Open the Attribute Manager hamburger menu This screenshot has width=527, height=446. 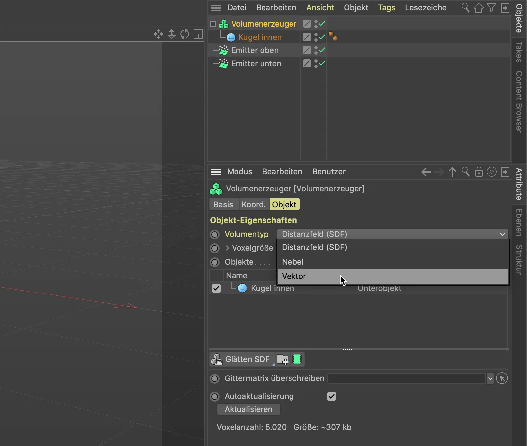pyautogui.click(x=216, y=172)
